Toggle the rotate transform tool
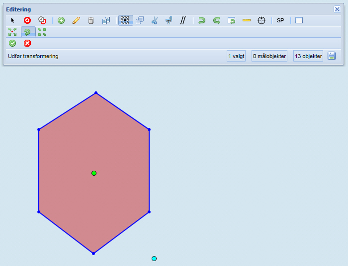 click(28, 32)
